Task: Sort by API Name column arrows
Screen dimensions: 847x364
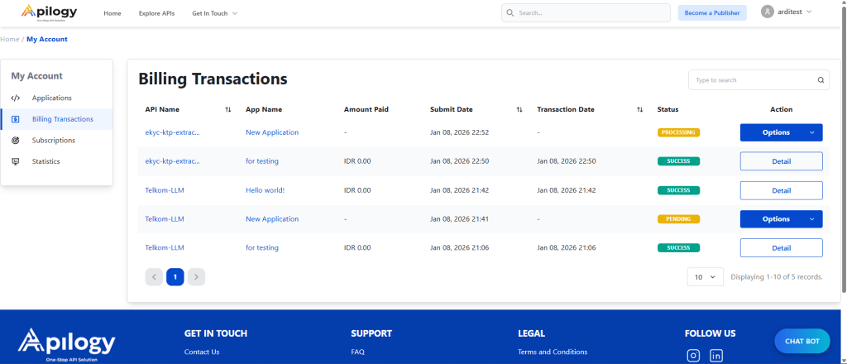Action: [227, 109]
